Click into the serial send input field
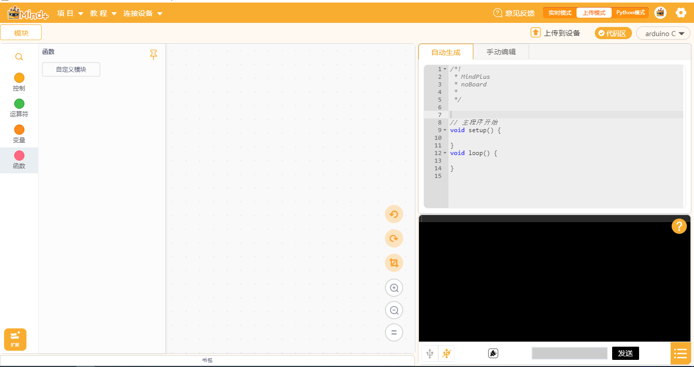The height and width of the screenshot is (367, 694). [x=569, y=353]
